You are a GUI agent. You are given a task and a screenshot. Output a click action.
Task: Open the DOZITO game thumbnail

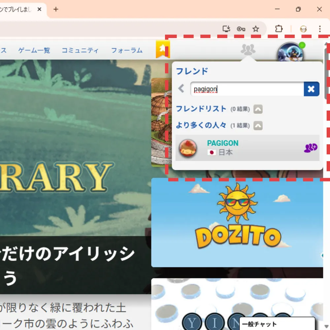[237, 222]
